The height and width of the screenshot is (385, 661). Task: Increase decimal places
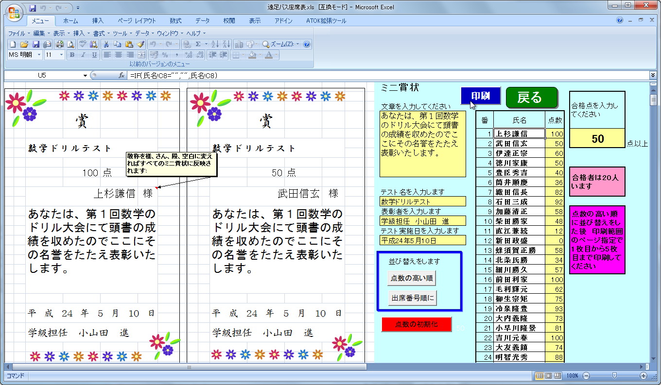[x=189, y=55]
